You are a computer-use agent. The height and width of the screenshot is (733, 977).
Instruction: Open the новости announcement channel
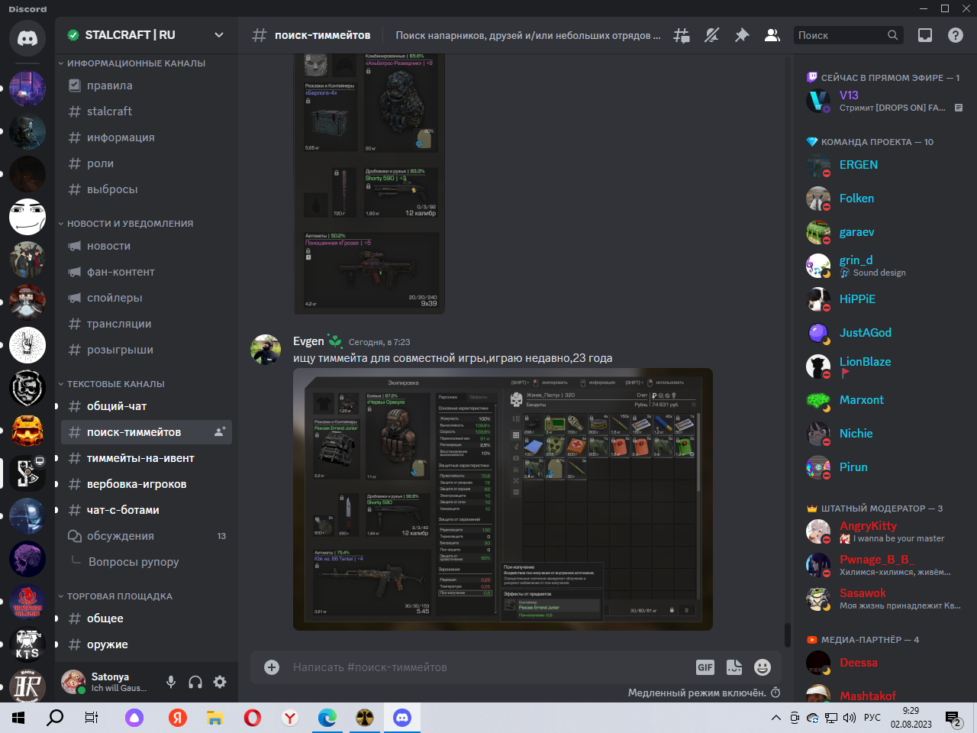(147, 246)
